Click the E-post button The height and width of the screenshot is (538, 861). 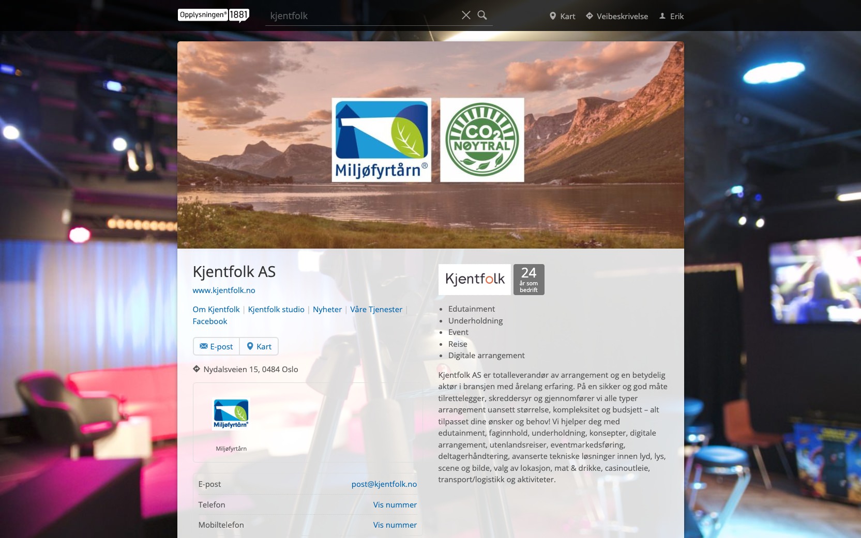point(216,346)
